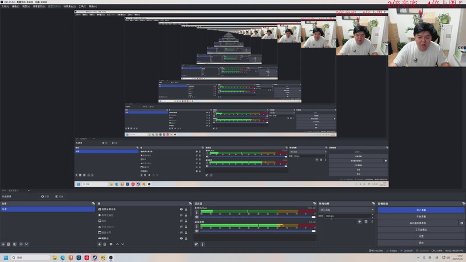Screen dimensions: 466x262
Task: Move scene down arrow in Scenes panel
Action: tap(26, 244)
